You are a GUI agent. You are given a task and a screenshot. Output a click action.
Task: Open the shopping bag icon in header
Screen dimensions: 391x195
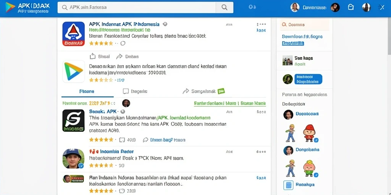[x=351, y=7]
